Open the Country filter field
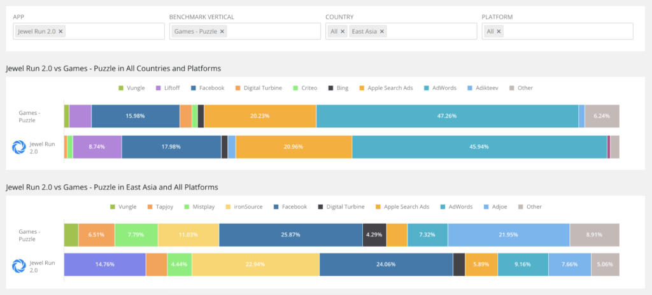652x295 pixels. coord(401,31)
